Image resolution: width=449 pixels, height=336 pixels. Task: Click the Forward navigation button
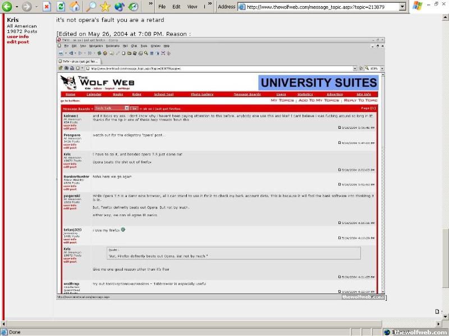[x=26, y=7]
